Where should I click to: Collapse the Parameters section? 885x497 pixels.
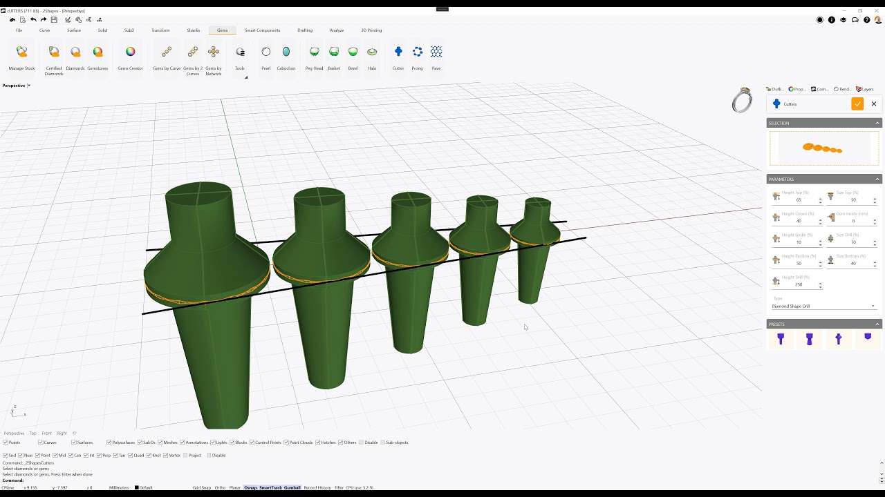coord(877,179)
